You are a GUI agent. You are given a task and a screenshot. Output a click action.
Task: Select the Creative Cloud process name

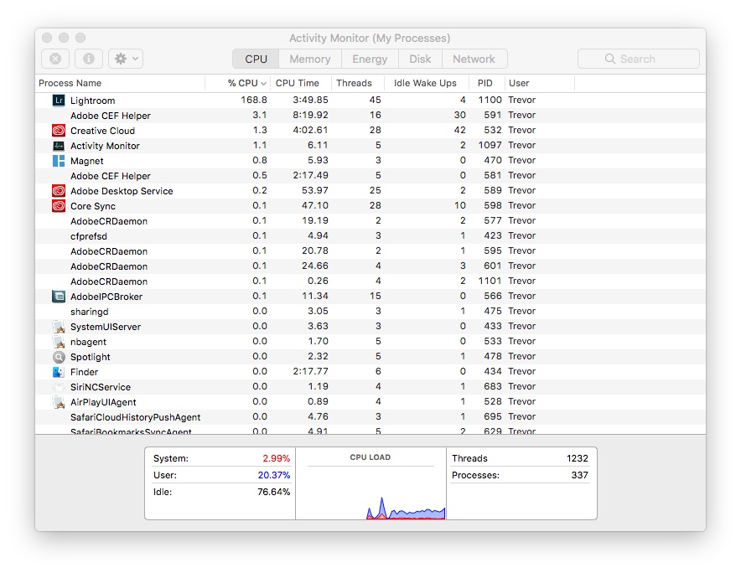coord(102,131)
